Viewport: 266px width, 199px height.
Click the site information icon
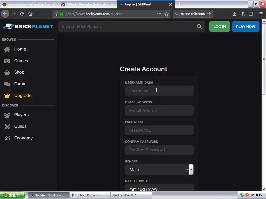pos(56,14)
